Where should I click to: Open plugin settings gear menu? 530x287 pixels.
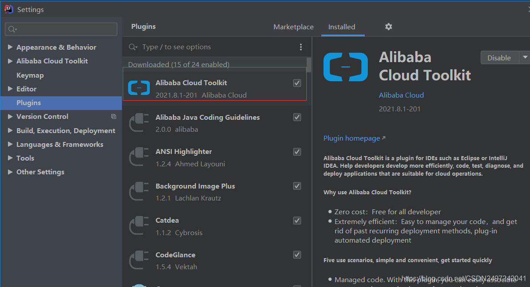click(x=389, y=27)
